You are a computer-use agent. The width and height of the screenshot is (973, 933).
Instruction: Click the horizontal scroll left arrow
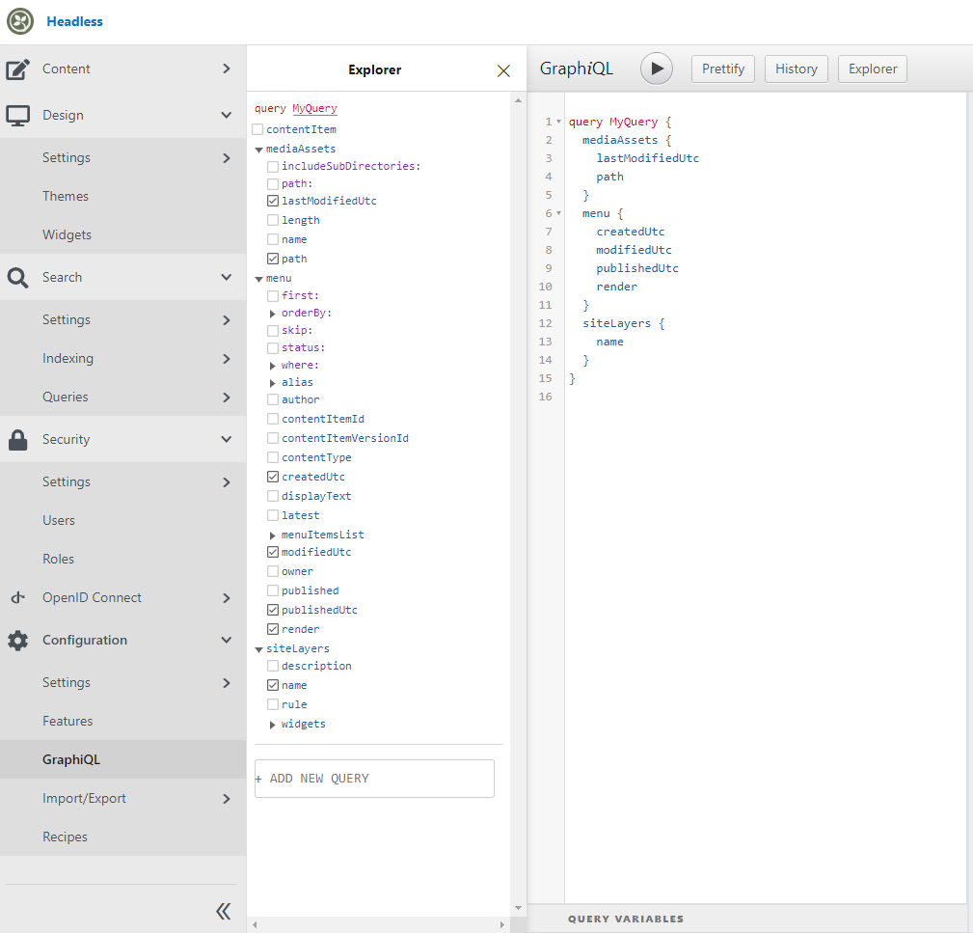tap(255, 925)
